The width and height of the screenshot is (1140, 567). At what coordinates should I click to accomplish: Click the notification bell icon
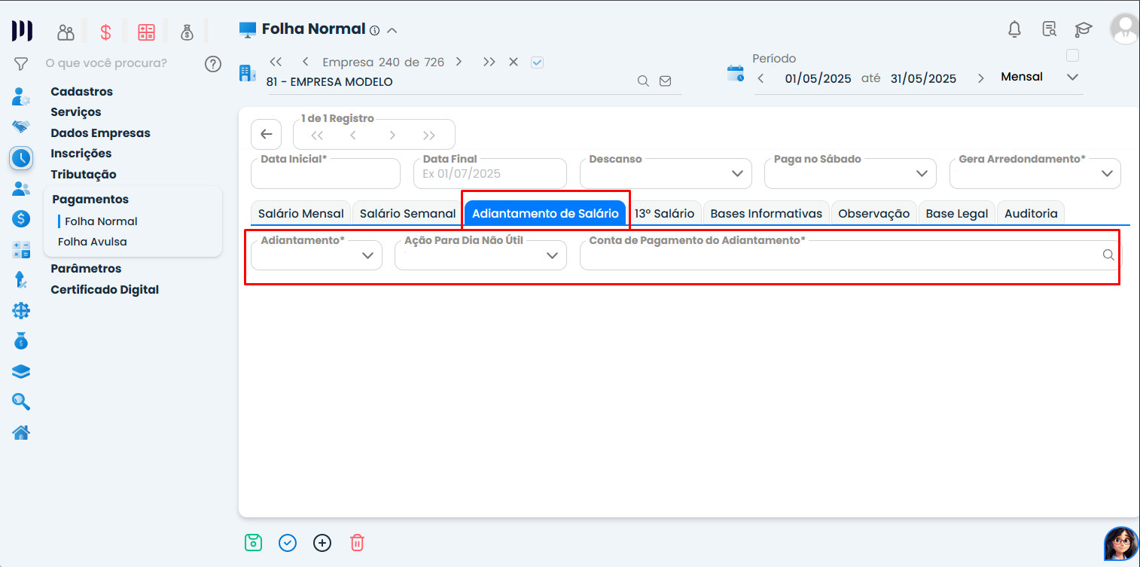point(1014,29)
